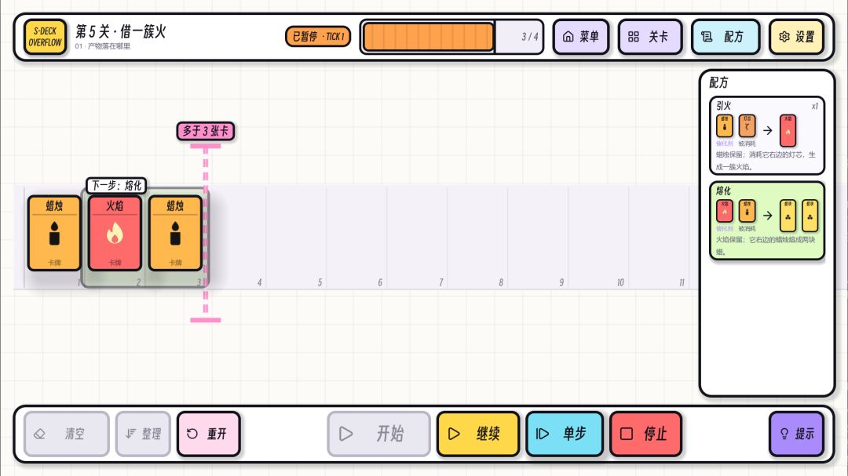
Task: Select the 引火 recipe card
Action: click(x=767, y=135)
